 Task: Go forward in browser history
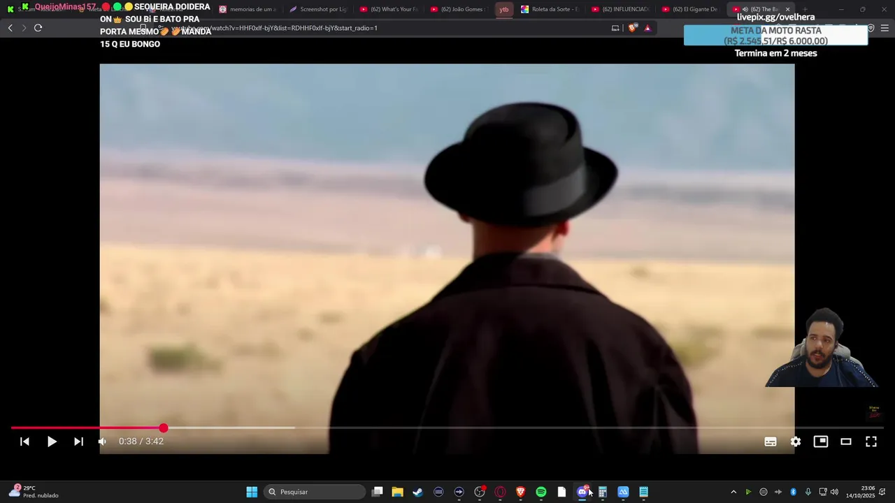[24, 28]
